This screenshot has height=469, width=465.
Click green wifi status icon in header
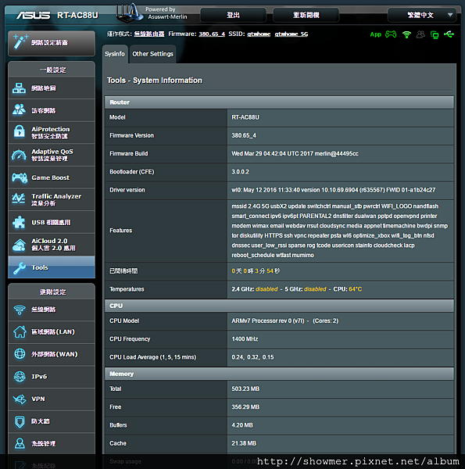(406, 34)
